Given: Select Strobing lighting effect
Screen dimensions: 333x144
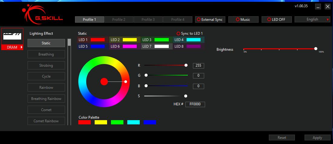Looking at the screenshot, I should click(46, 65).
